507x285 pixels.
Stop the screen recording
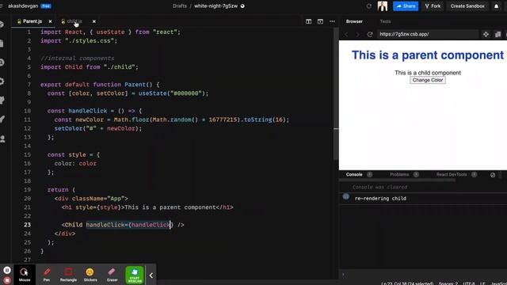(x=7, y=280)
